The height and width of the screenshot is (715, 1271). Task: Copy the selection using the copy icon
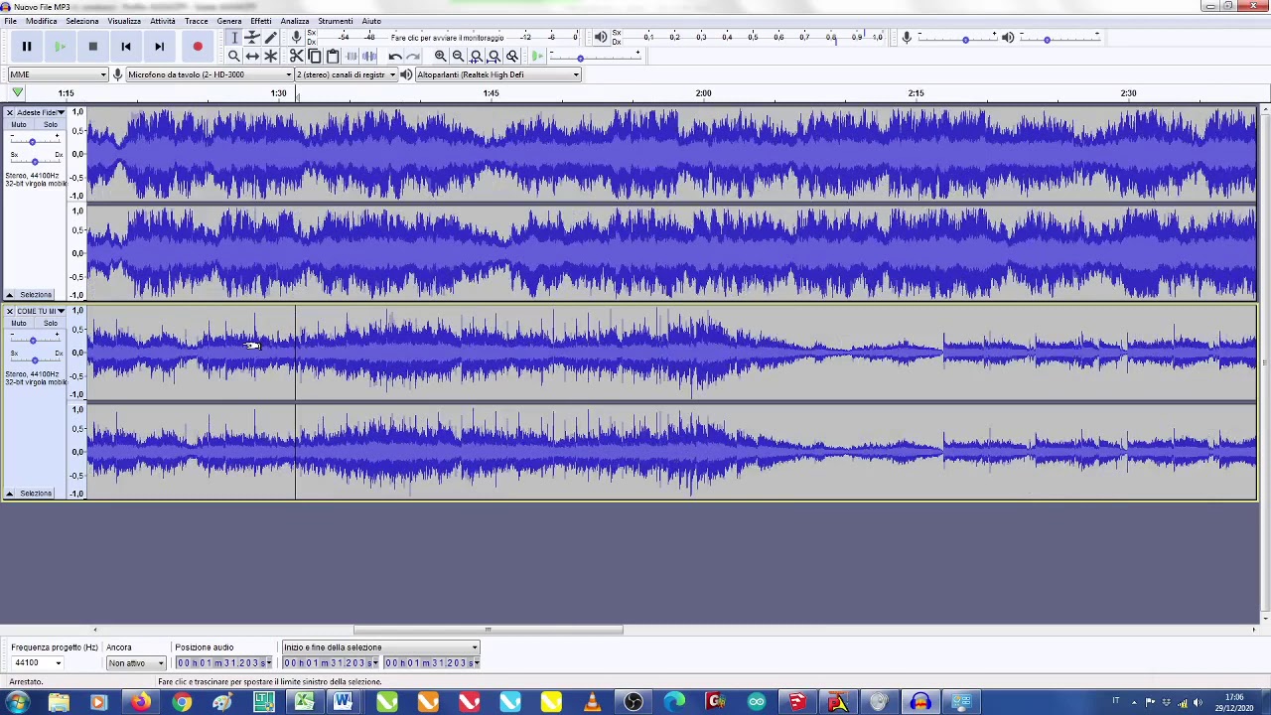pyautogui.click(x=314, y=57)
